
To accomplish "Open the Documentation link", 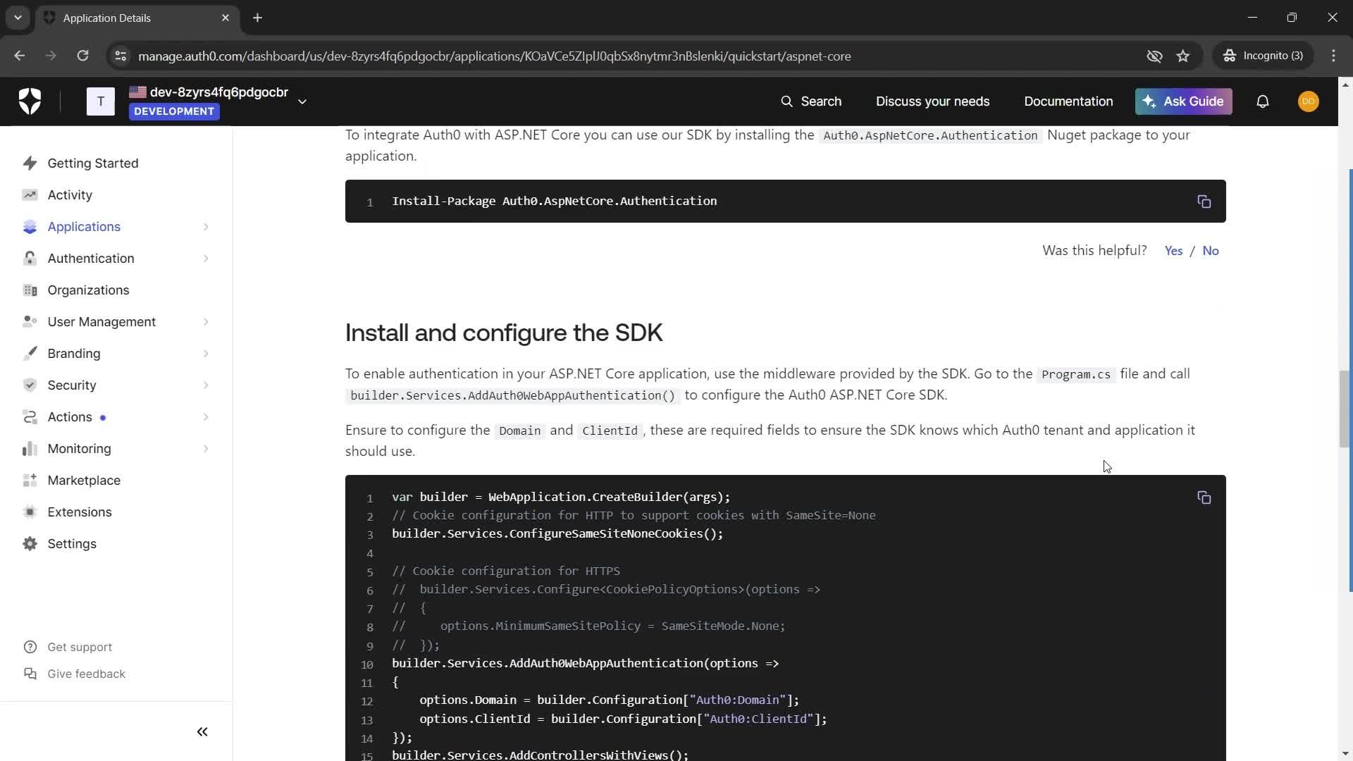I will [1068, 101].
